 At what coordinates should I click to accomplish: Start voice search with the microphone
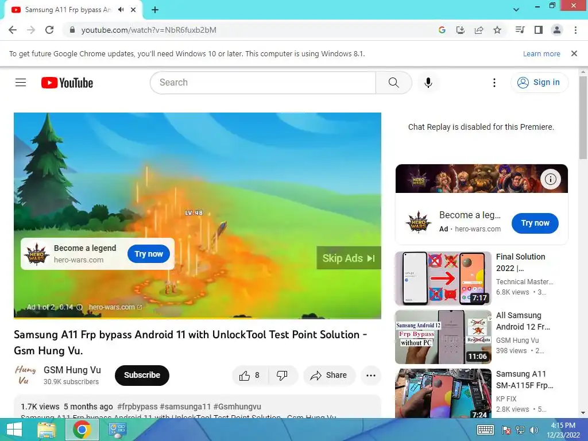point(428,83)
